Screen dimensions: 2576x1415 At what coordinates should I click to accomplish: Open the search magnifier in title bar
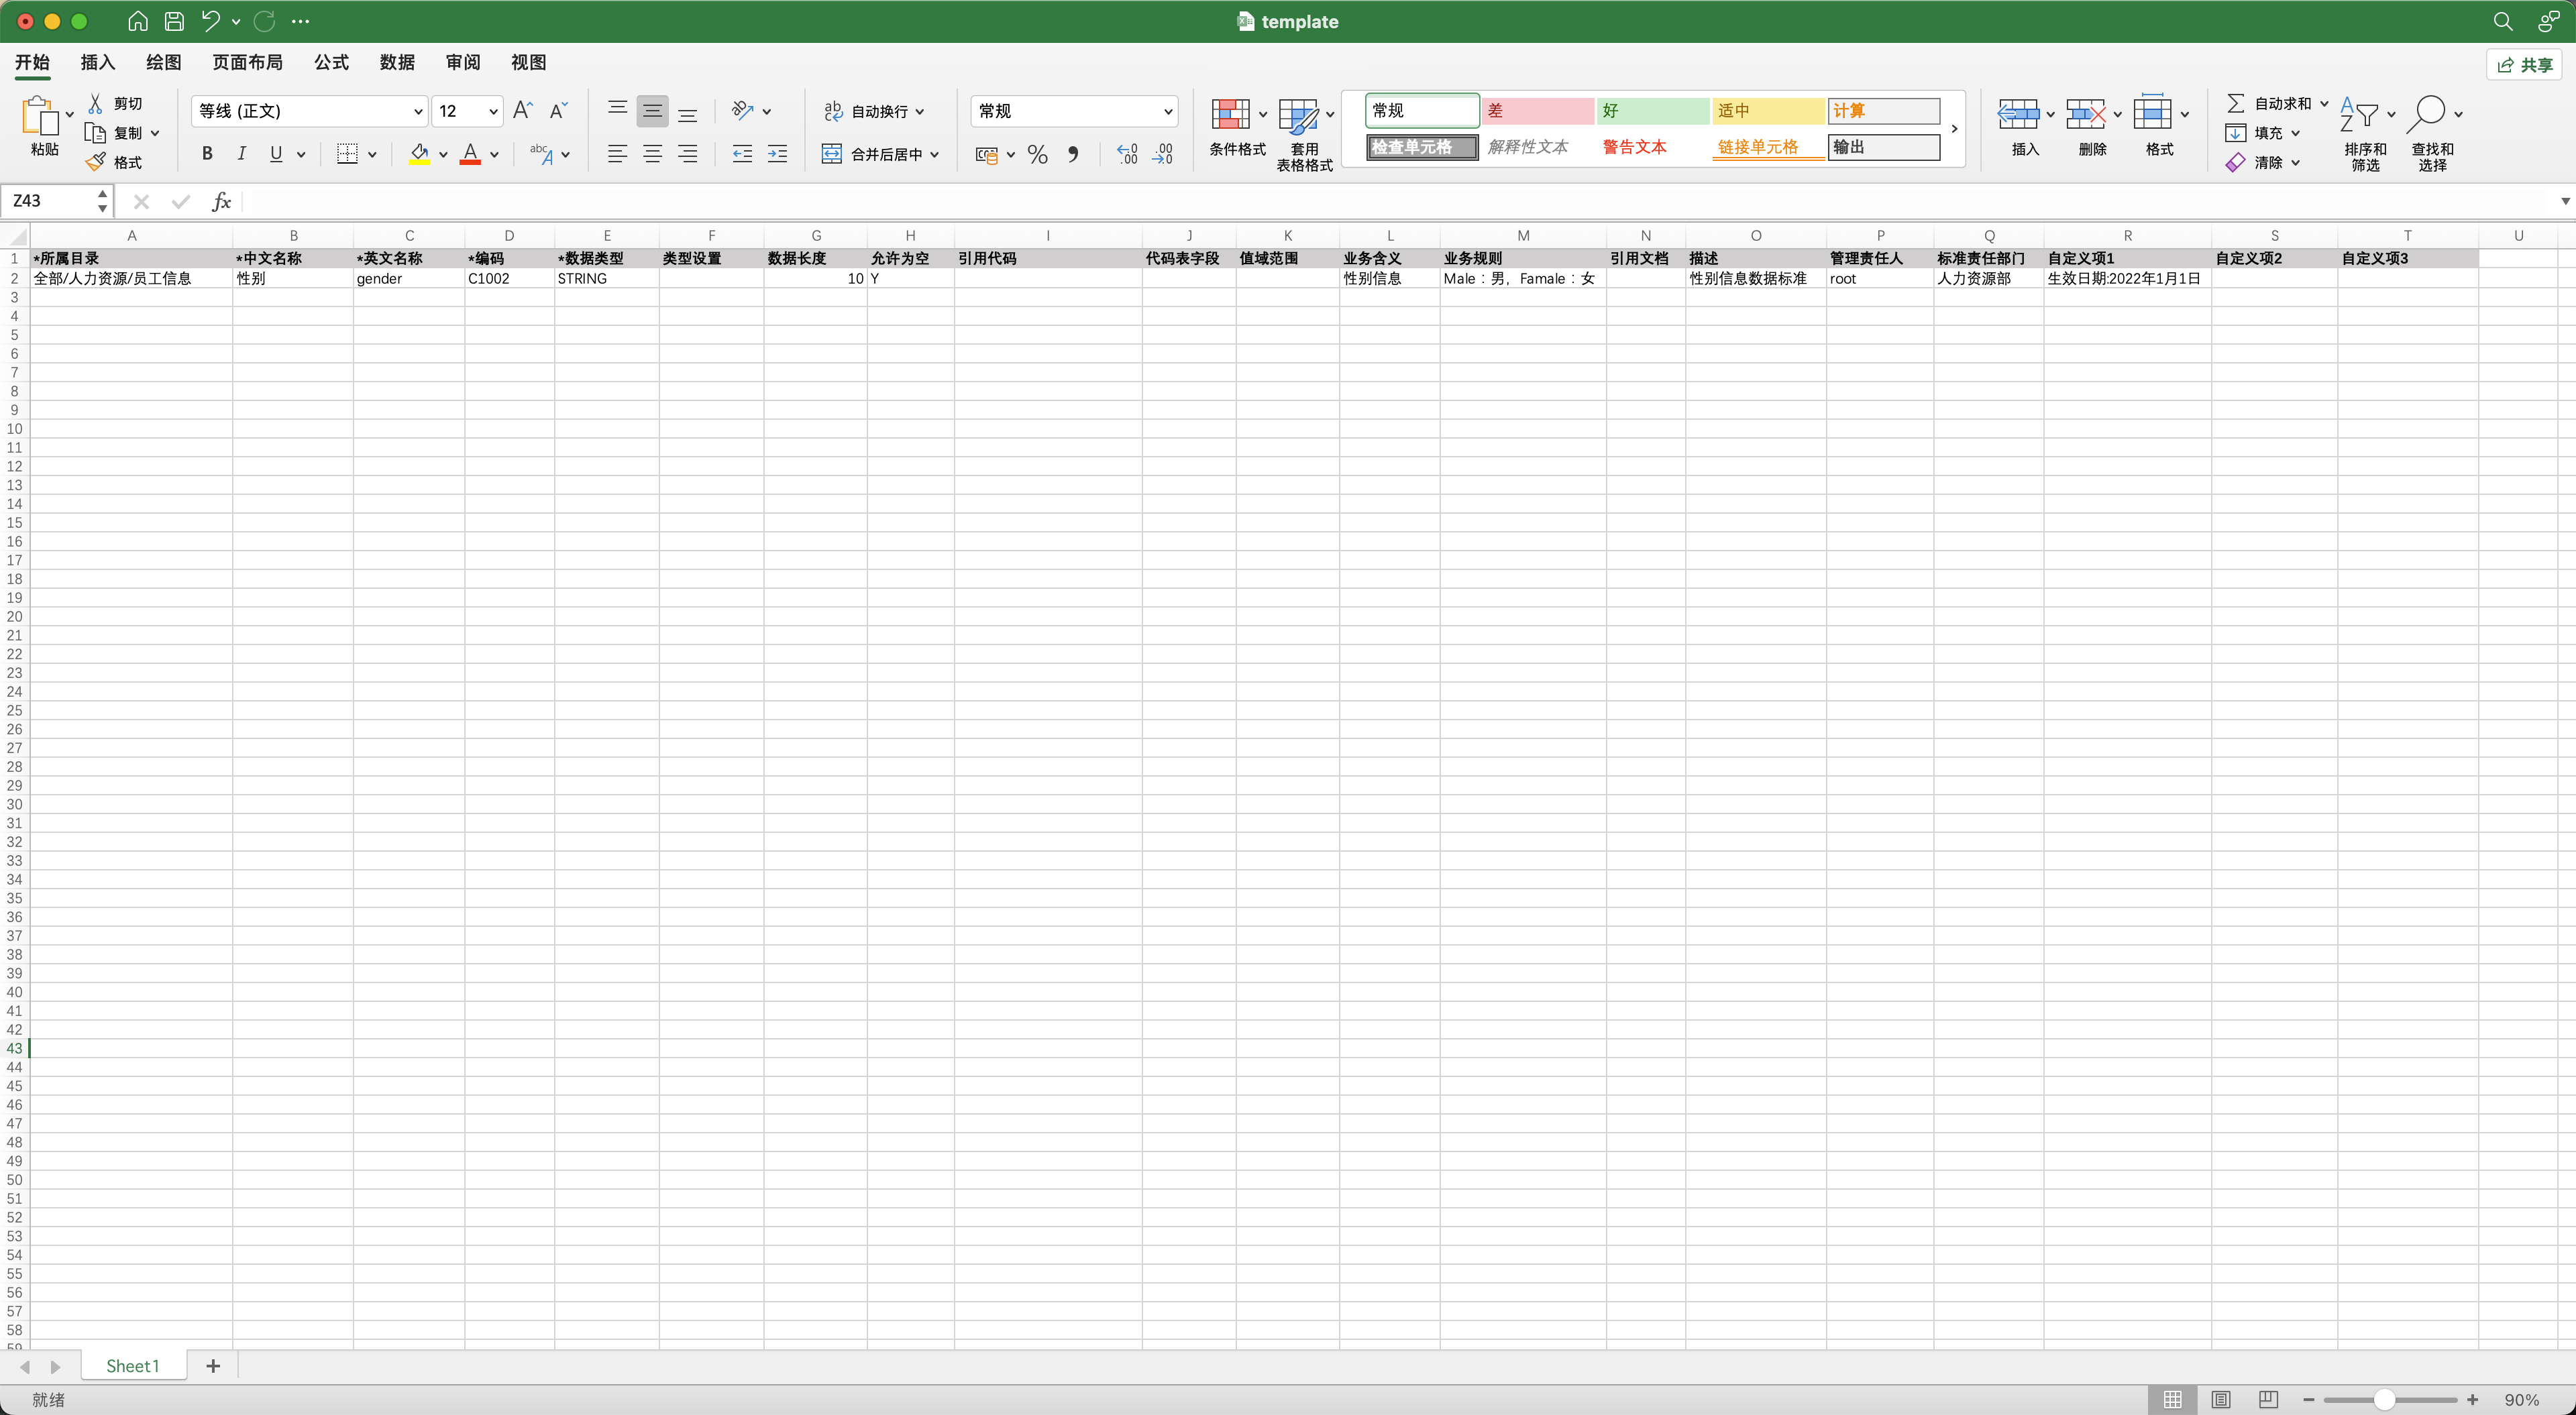2502,21
